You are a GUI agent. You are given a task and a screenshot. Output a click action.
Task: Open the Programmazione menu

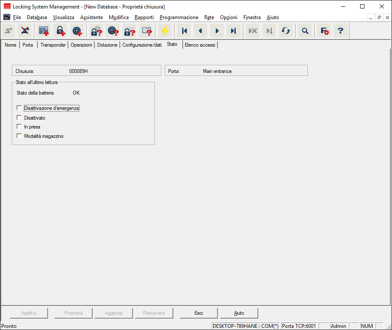179,17
